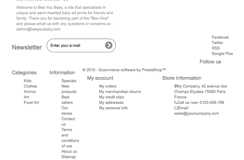Image resolution: width=244 pixels, height=160 pixels.
Task: Click the My account footer heading
Action: pyautogui.click(x=100, y=78)
